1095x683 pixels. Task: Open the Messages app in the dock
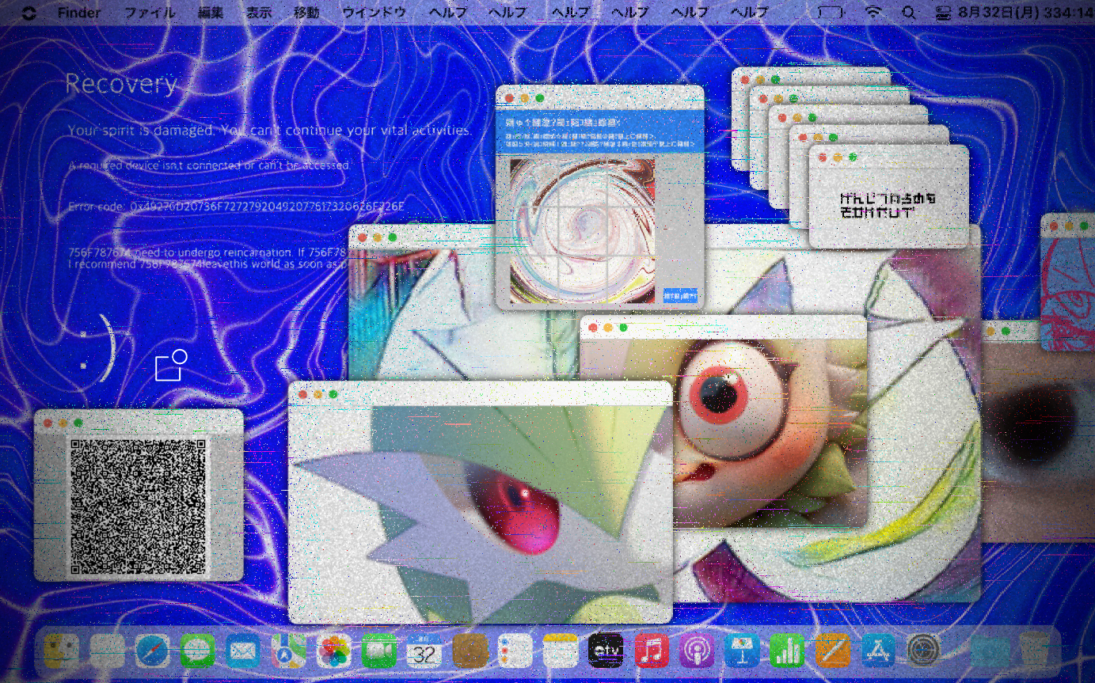(197, 651)
